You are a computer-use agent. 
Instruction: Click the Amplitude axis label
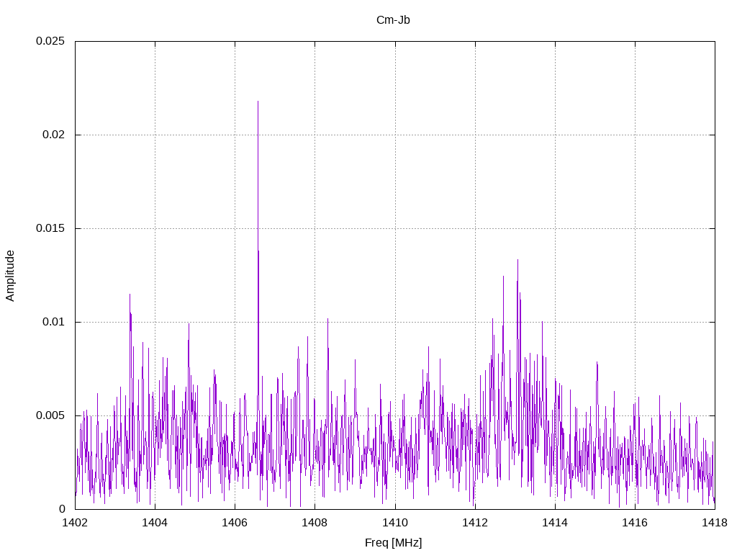(10, 276)
